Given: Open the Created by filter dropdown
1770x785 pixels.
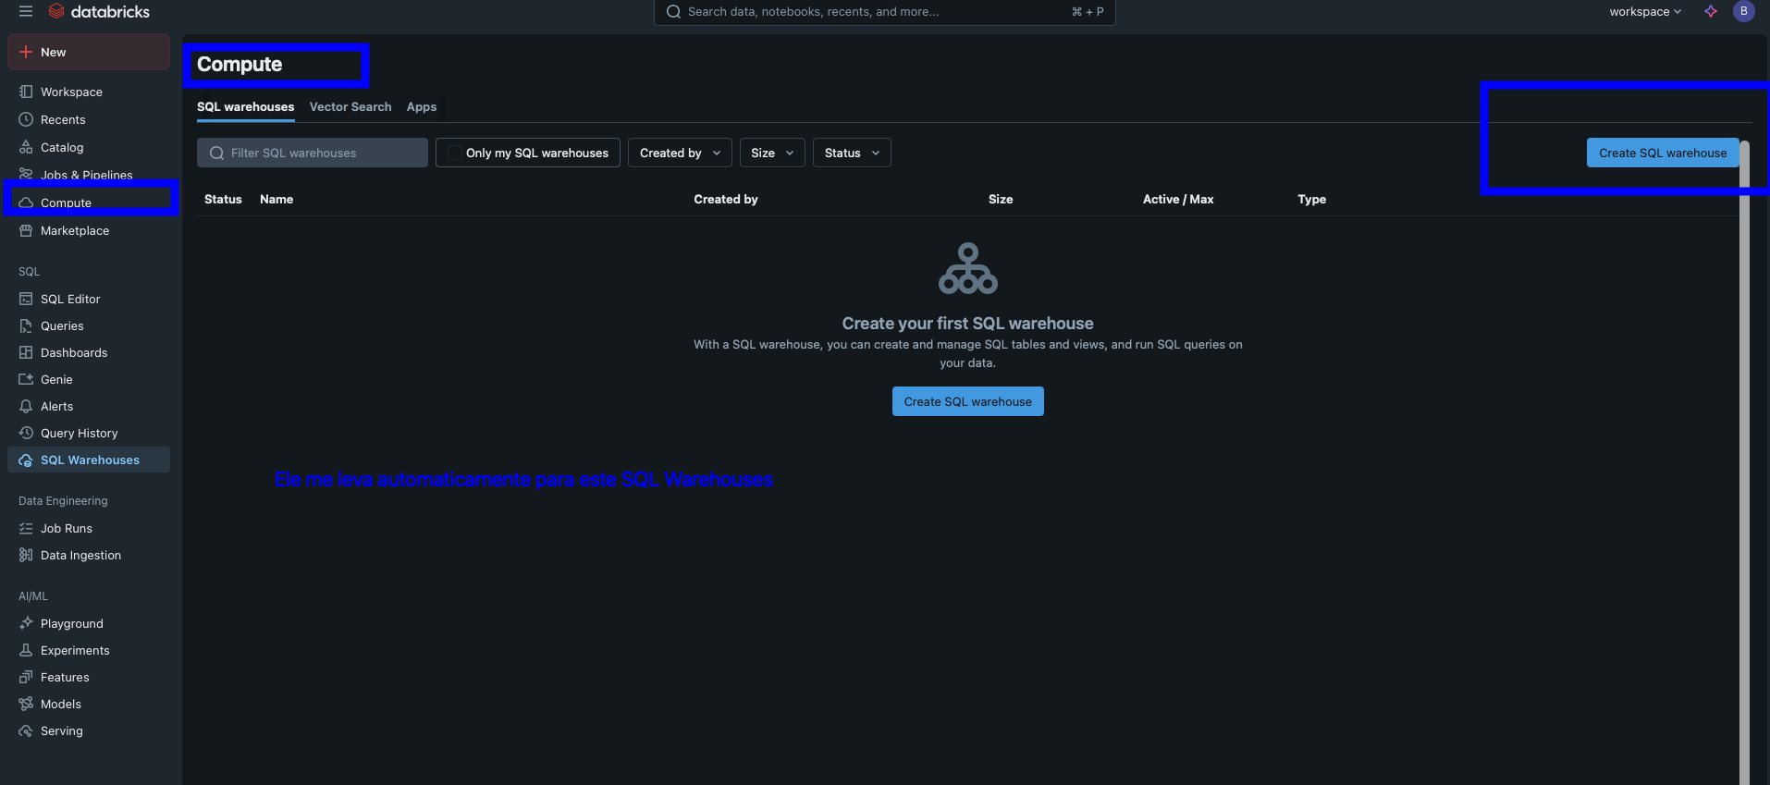Looking at the screenshot, I should tap(680, 153).
